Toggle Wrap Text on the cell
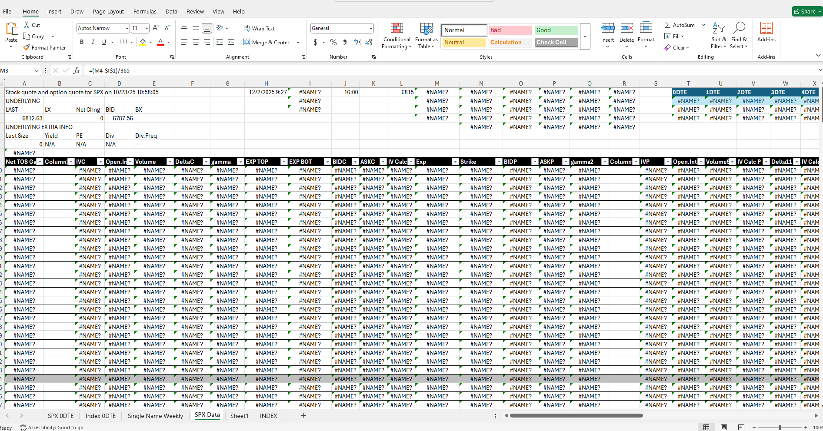 (260, 28)
